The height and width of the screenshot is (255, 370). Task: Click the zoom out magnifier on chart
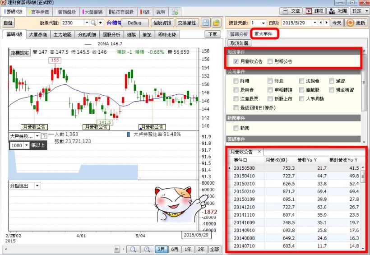coord(133,249)
